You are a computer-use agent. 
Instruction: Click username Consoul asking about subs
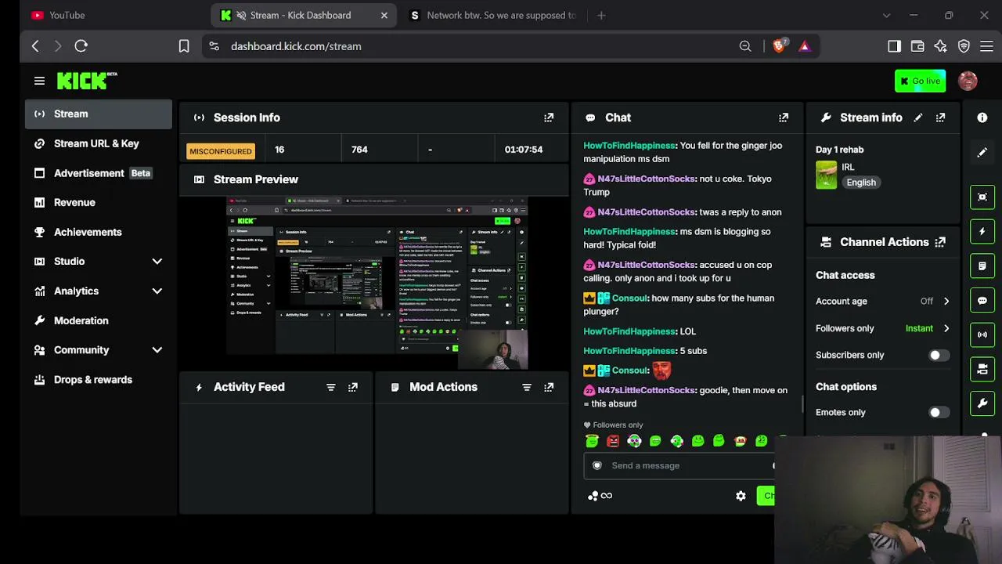(x=629, y=298)
